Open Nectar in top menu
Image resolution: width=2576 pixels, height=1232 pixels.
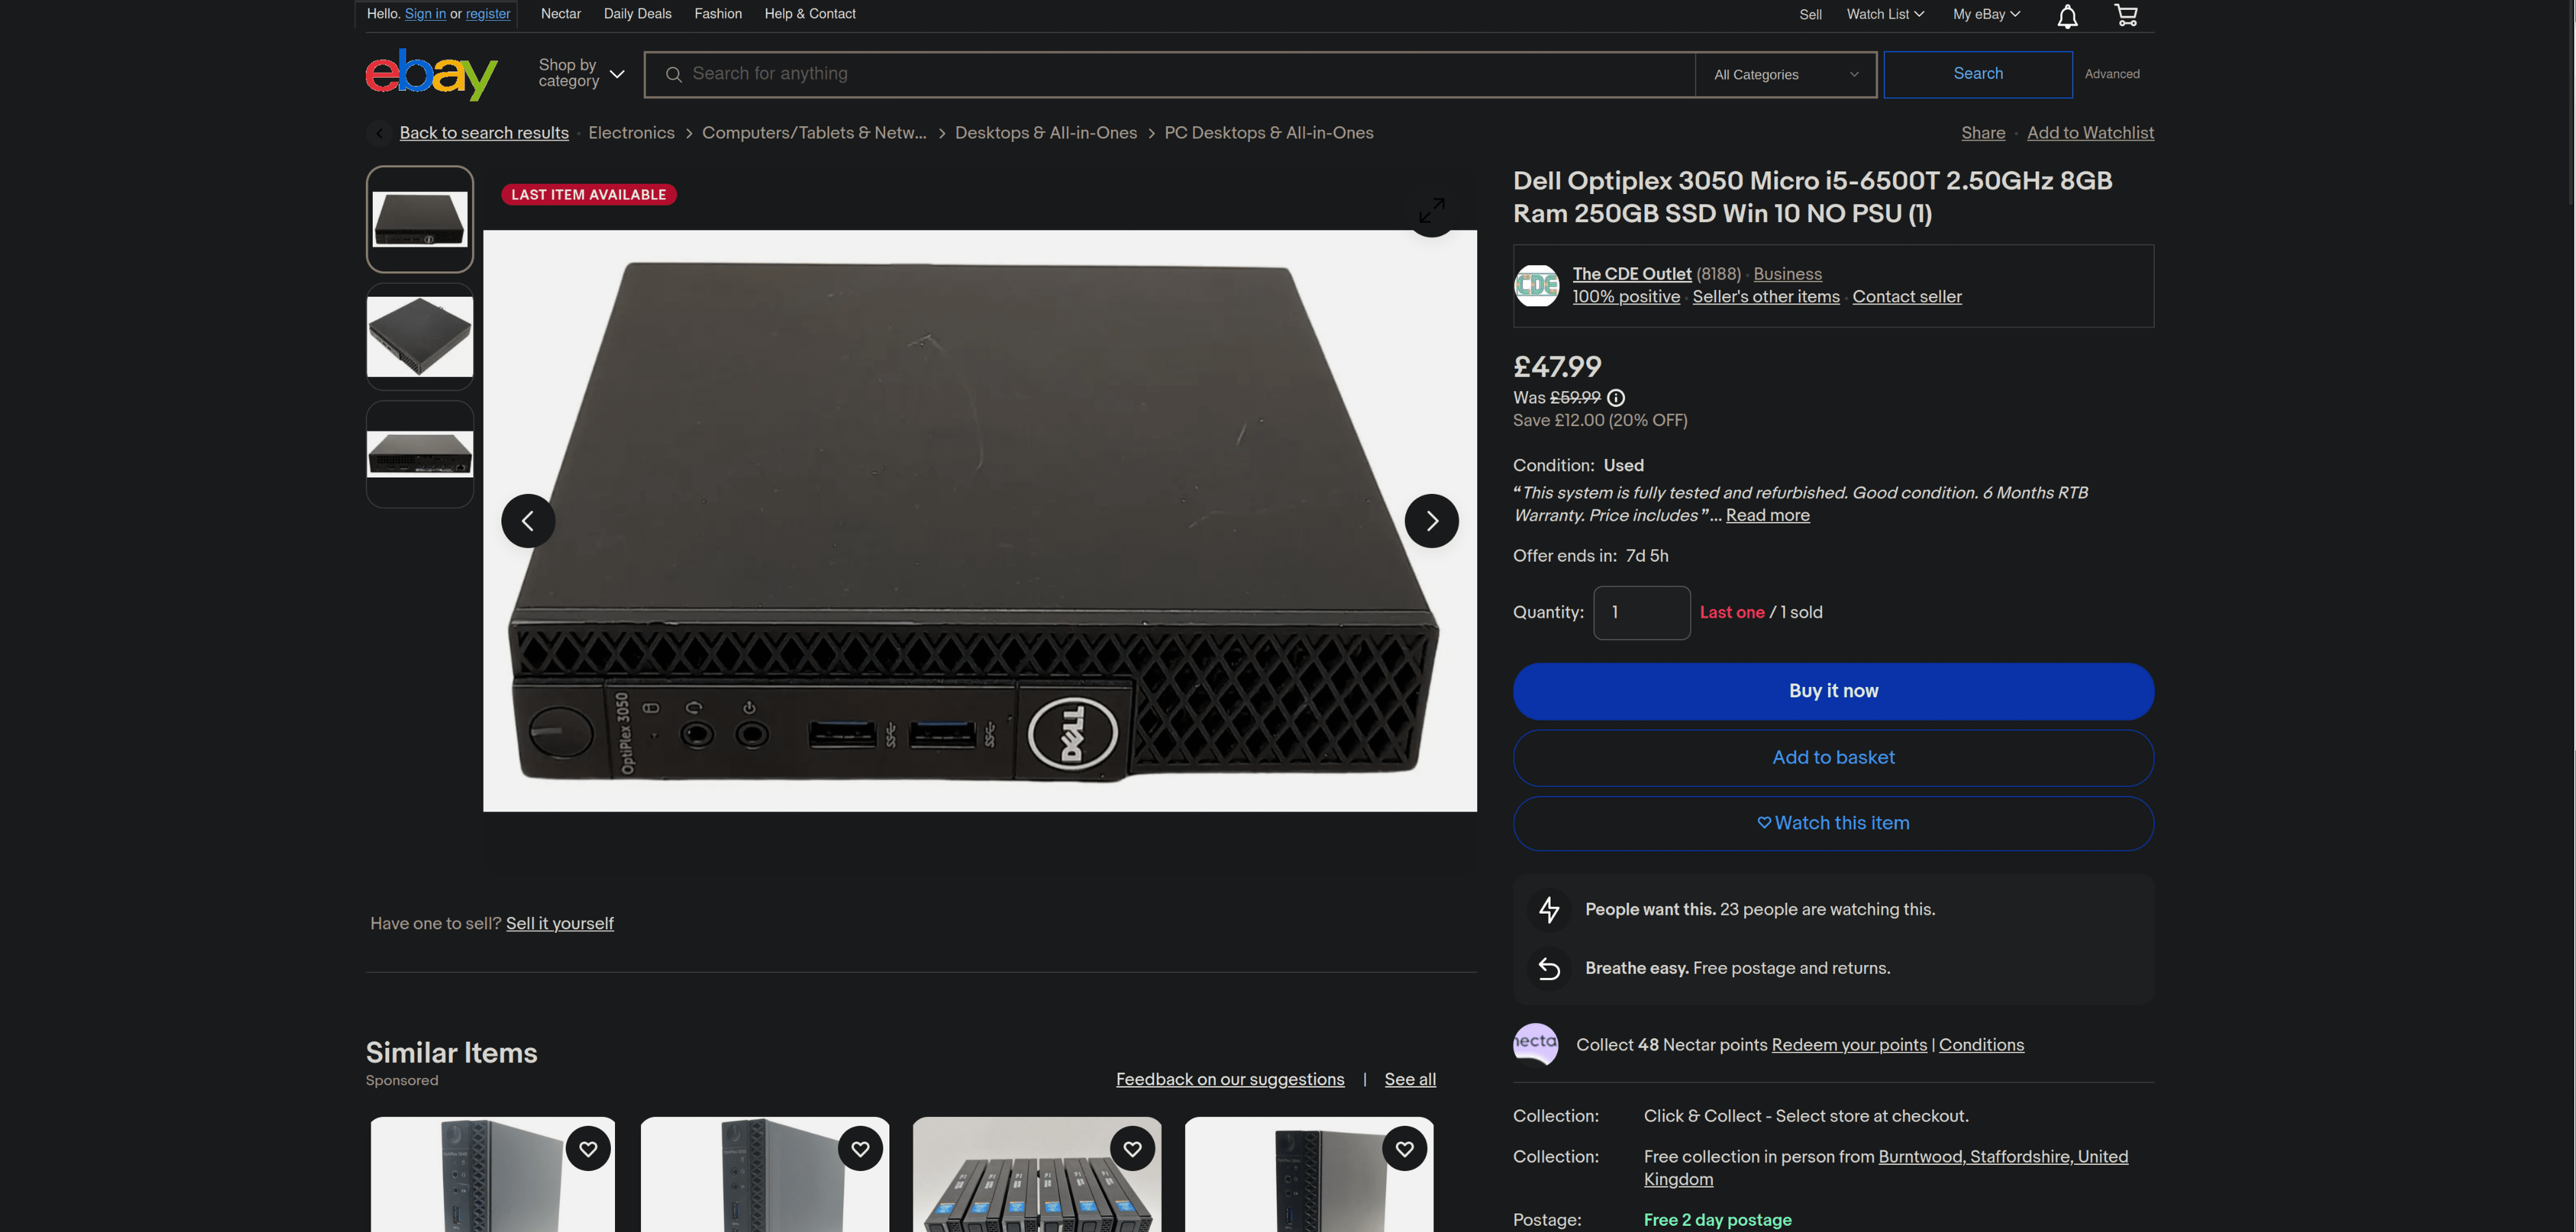(561, 14)
